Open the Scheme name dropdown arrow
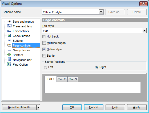Viewport: 149px width, 113px height. click(x=101, y=12)
